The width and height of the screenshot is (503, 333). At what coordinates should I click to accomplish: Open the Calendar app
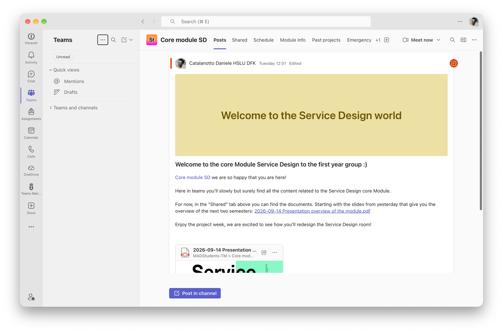(x=31, y=133)
